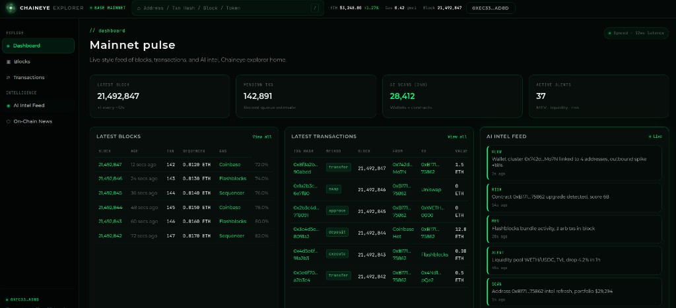The height and width of the screenshot is (308, 676).
Task: Click sender address 0x742d..Mo7N in transactions
Action: pos(402,168)
